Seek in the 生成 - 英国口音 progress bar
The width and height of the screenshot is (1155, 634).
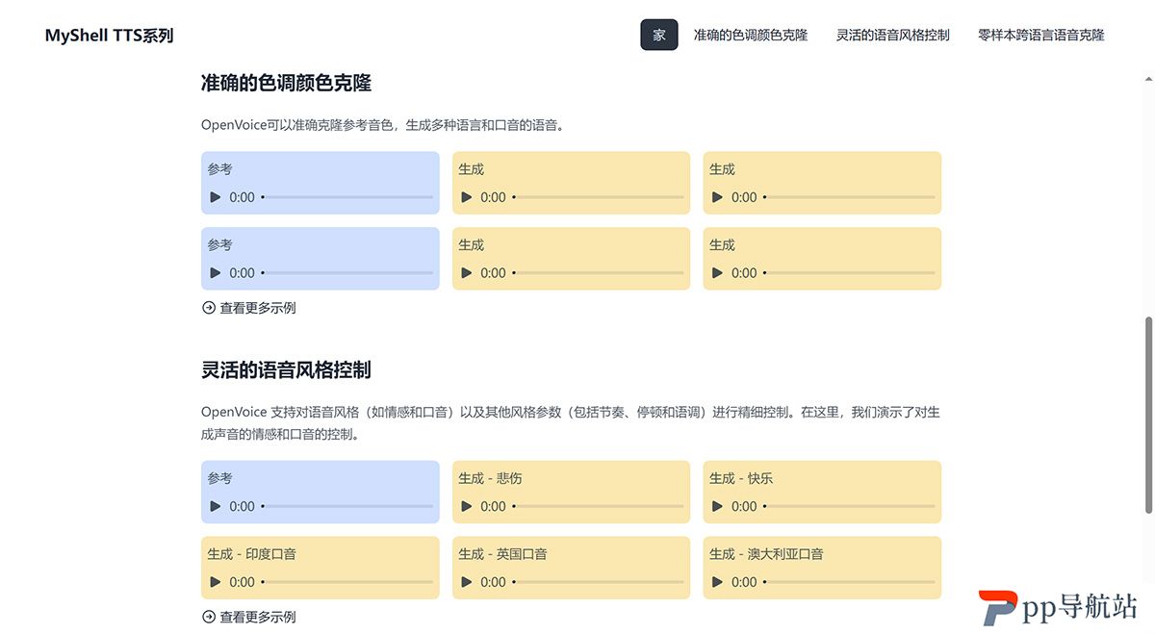[598, 582]
